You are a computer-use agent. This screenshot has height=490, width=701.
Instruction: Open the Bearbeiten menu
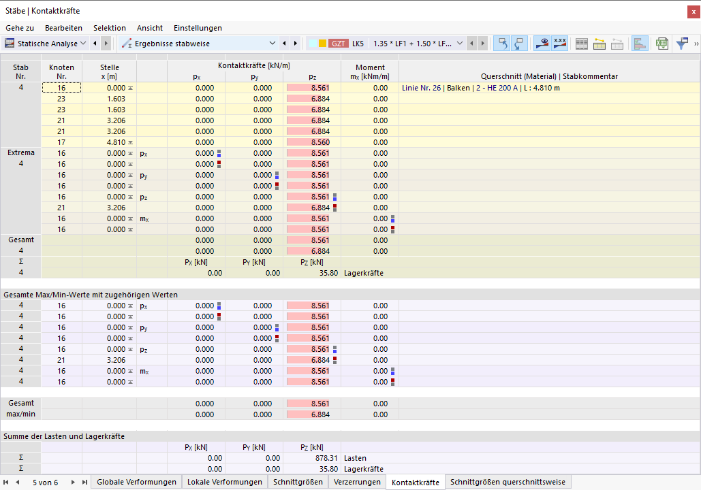[63, 28]
